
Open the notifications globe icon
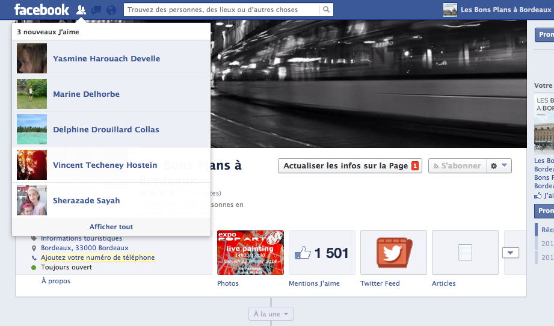(x=111, y=10)
